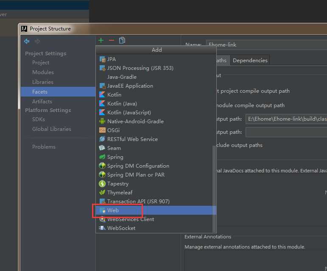Choose OSGi from the Add list

tap(156, 130)
